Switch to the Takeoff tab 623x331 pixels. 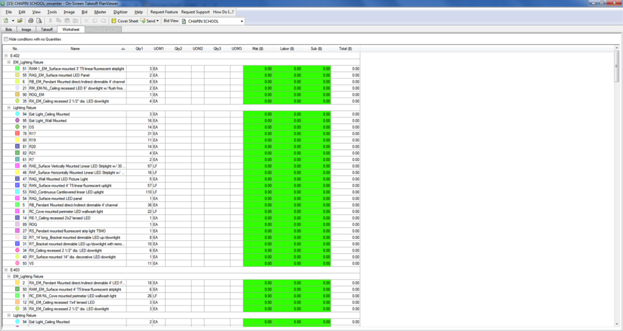pos(47,29)
